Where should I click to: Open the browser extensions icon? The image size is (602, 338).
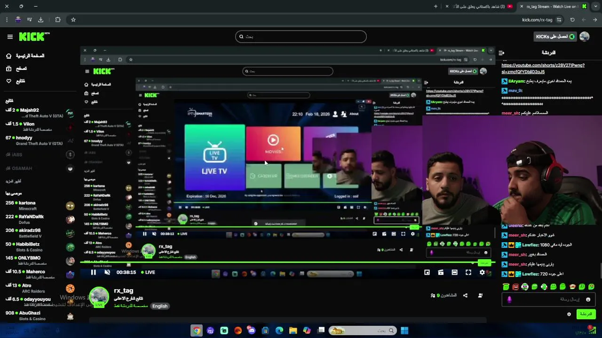point(58,20)
